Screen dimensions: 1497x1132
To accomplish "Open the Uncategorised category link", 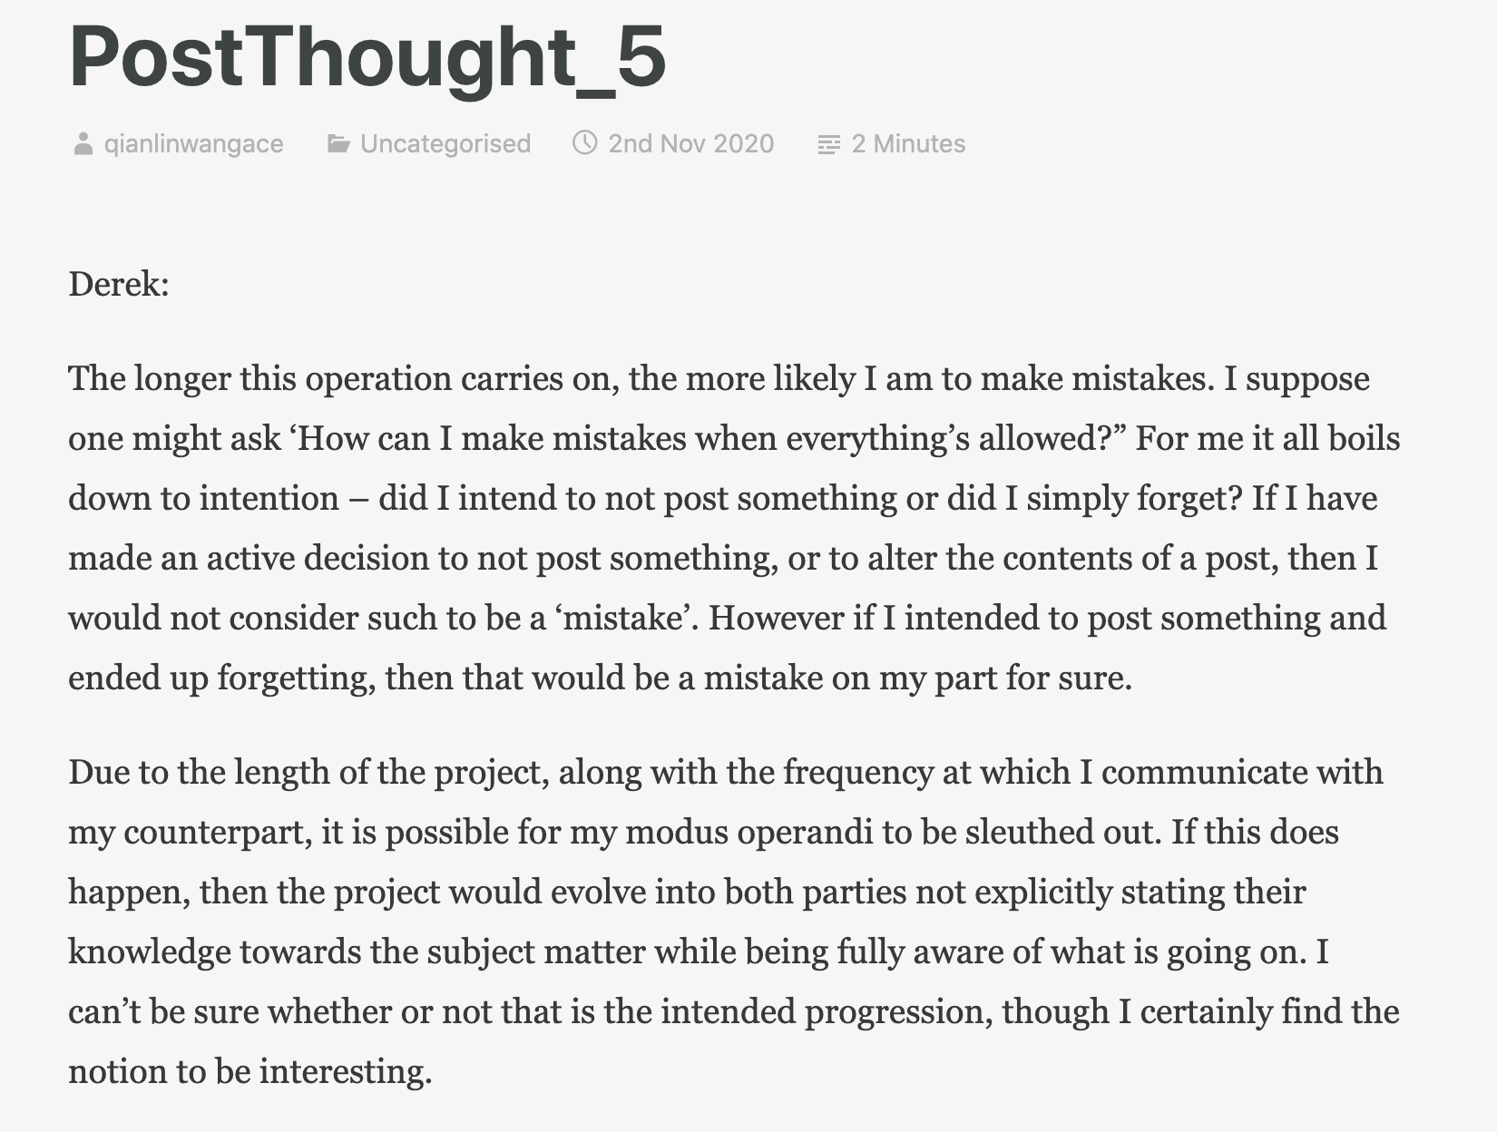I will click(x=445, y=144).
